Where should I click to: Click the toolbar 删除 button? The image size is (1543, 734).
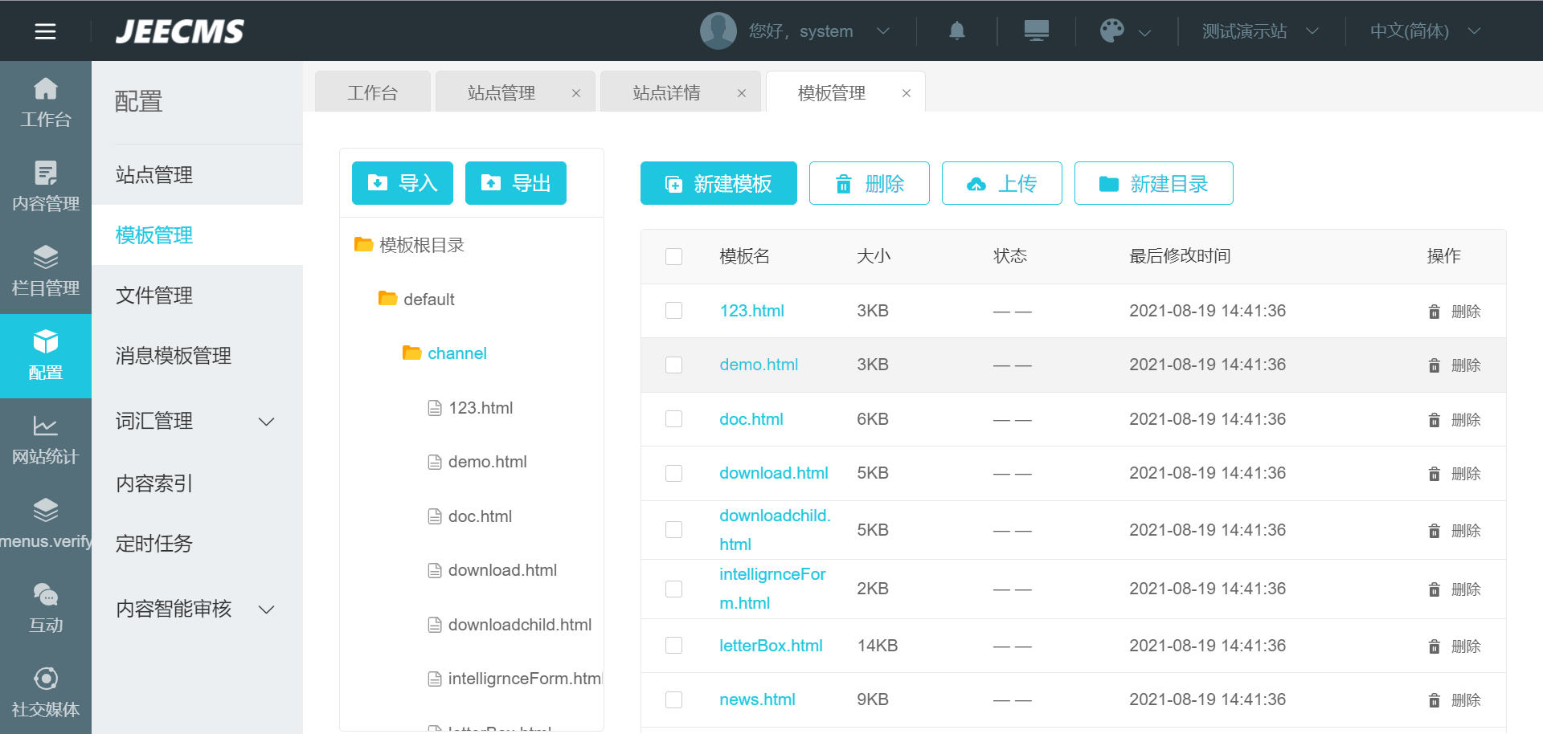tap(870, 183)
